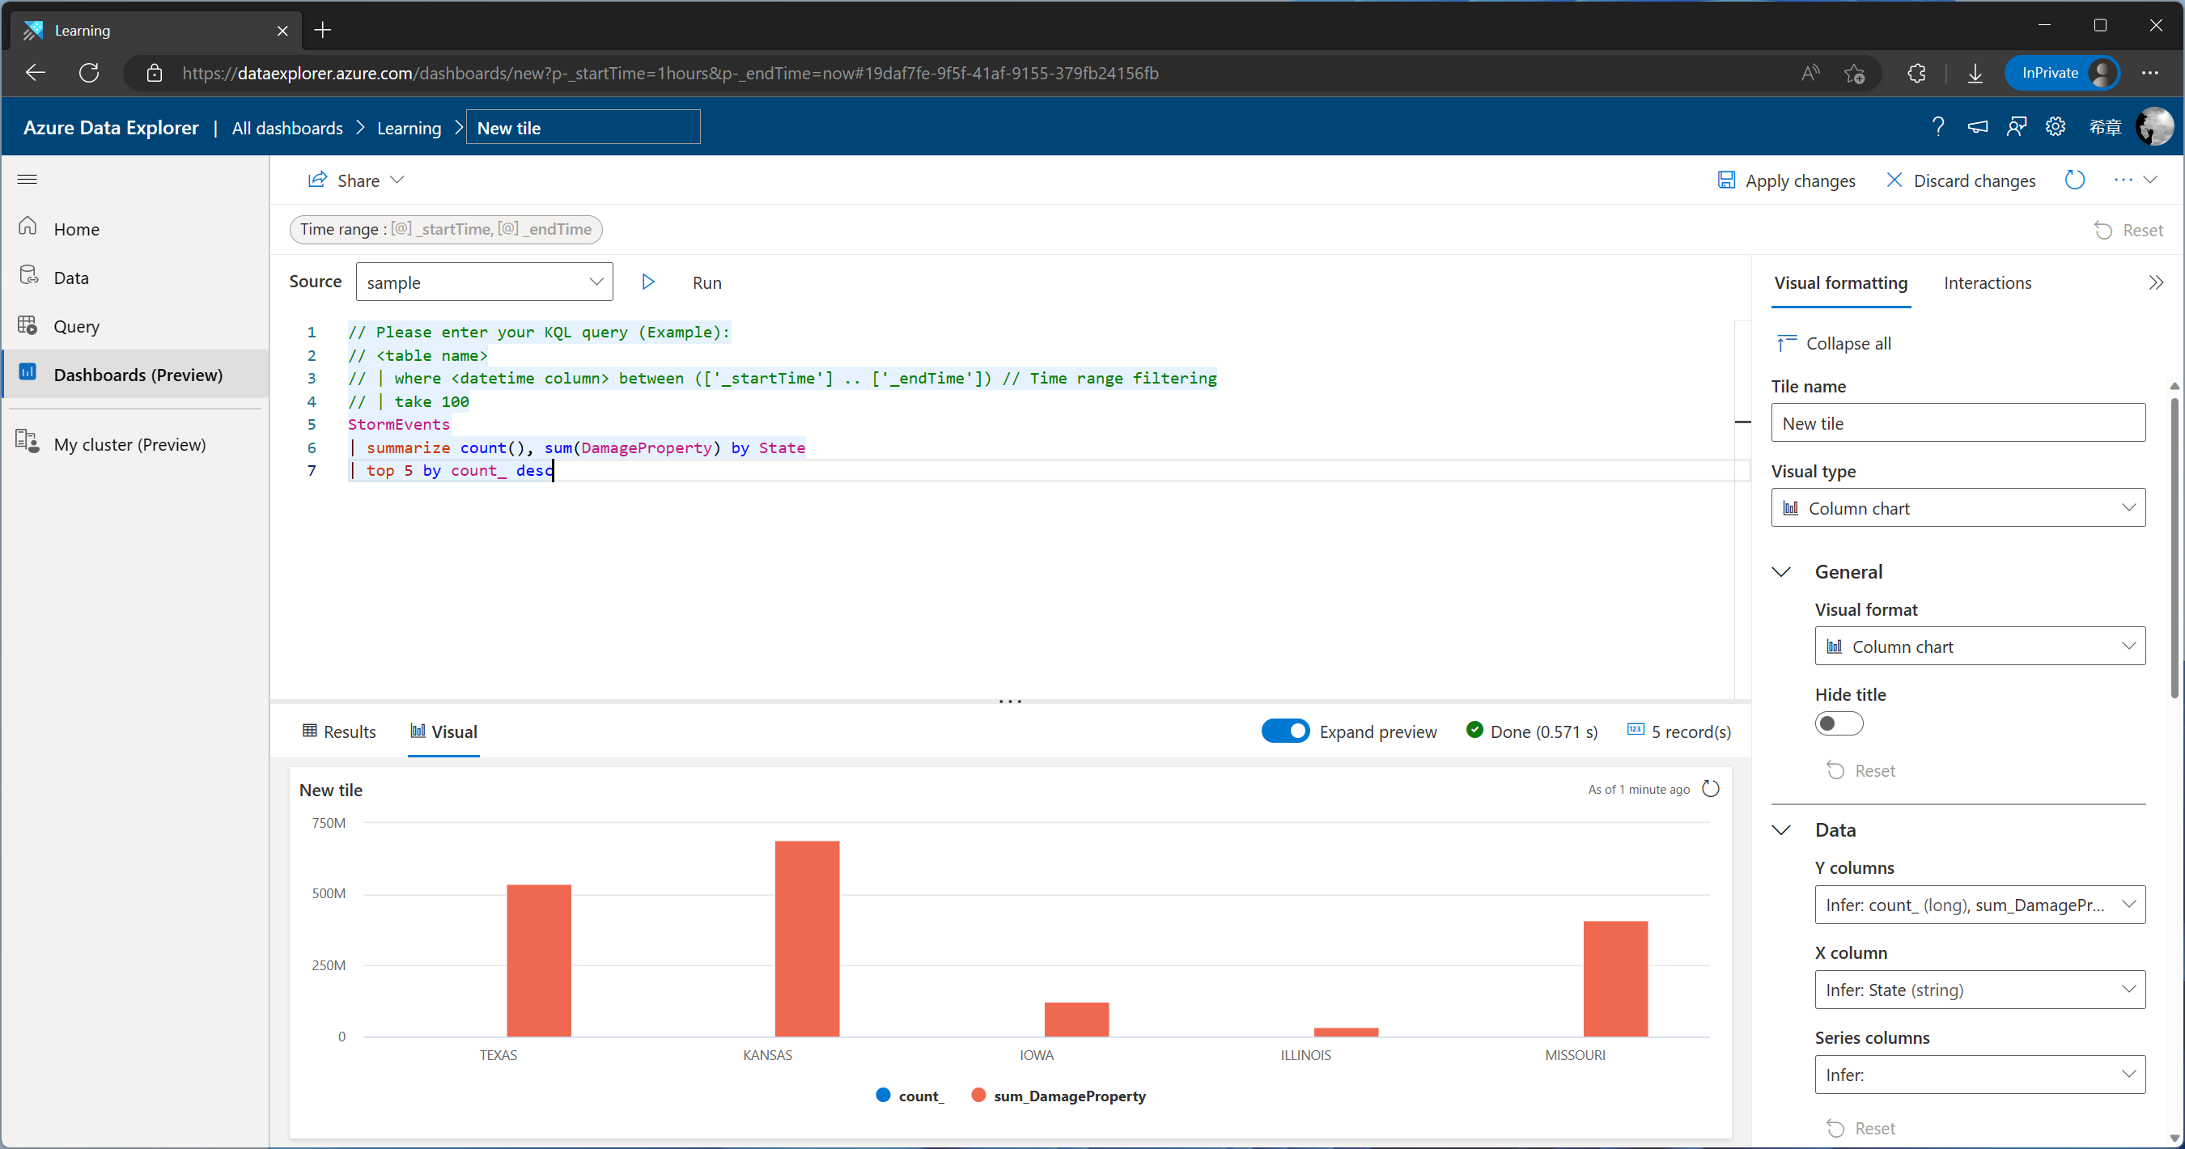Open the Visual type dropdown
This screenshot has width=2185, height=1149.
click(x=1957, y=508)
